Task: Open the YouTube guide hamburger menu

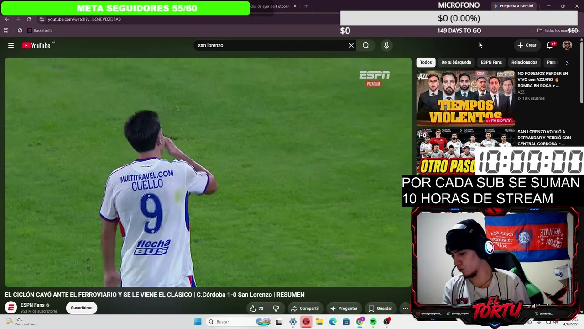Action: point(11,45)
